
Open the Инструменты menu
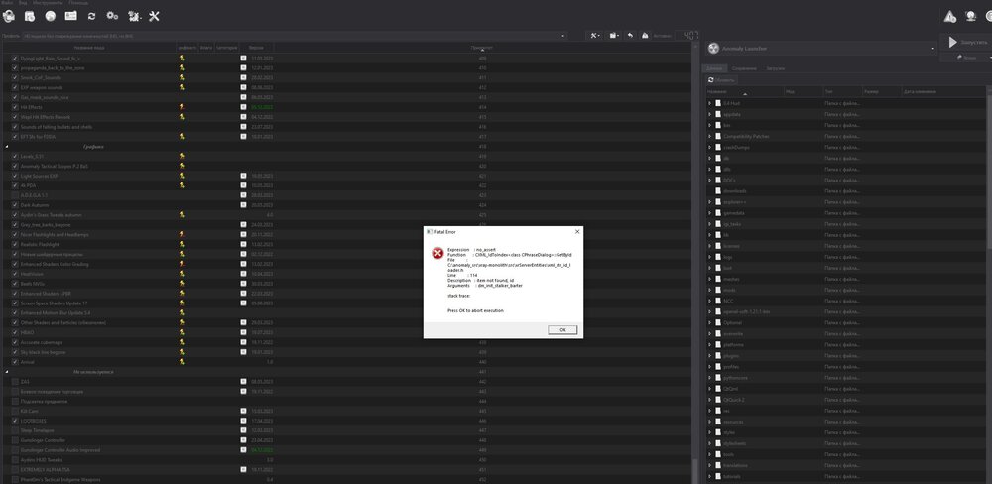coord(48,3)
